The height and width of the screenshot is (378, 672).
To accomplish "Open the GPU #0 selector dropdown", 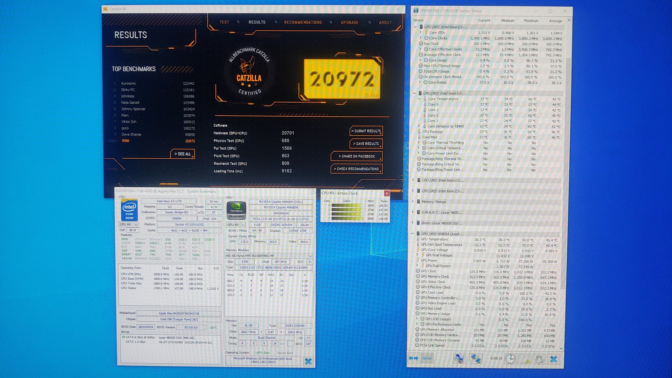I will (236, 225).
